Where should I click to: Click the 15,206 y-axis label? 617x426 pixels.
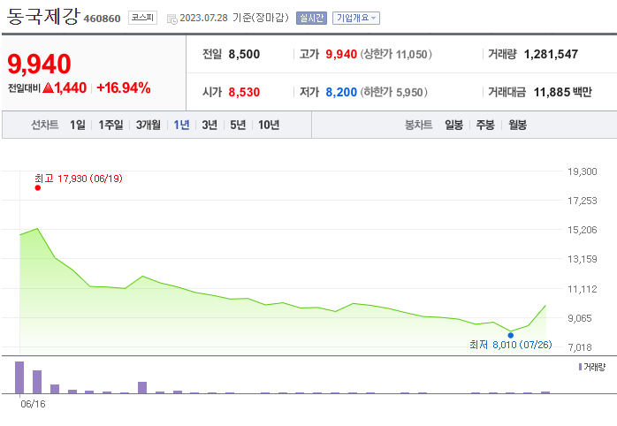click(x=582, y=230)
